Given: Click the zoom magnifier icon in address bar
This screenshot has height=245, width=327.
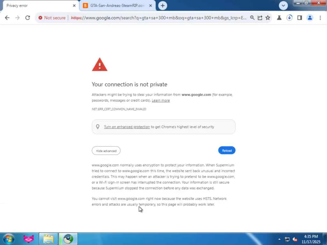Looking at the screenshot, I should point(252,18).
